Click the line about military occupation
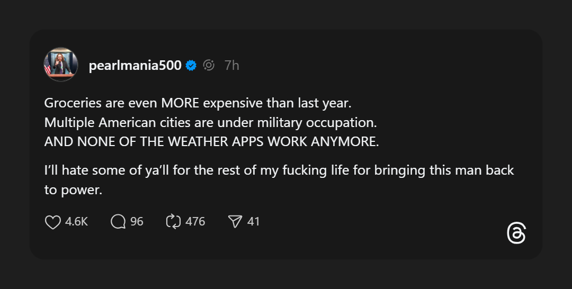Viewport: 572px width, 289px height. pos(210,122)
